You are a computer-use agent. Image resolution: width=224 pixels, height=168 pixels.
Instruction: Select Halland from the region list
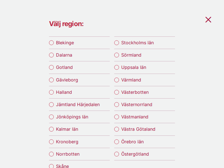point(51,92)
